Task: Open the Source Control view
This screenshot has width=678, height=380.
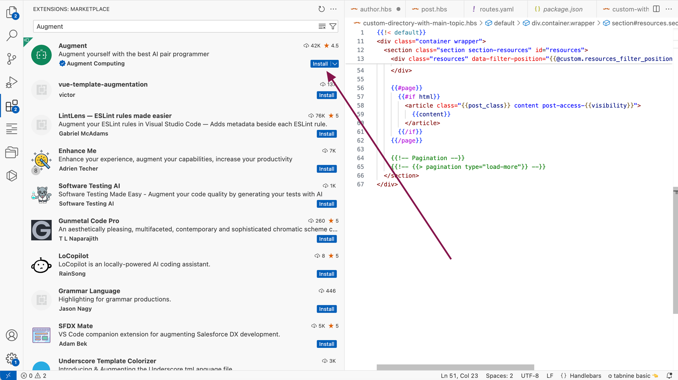Action: pos(12,59)
